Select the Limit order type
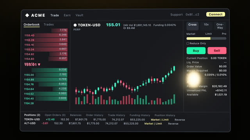This screenshot has width=250, height=140. [x=209, y=34]
